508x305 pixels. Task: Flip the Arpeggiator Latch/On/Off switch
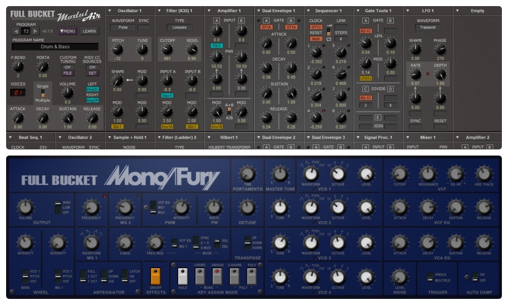[125, 277]
